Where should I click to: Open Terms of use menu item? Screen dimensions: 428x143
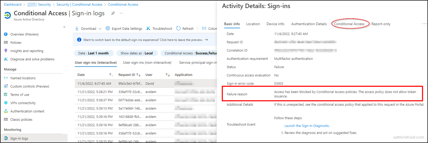pyautogui.click(x=20, y=95)
